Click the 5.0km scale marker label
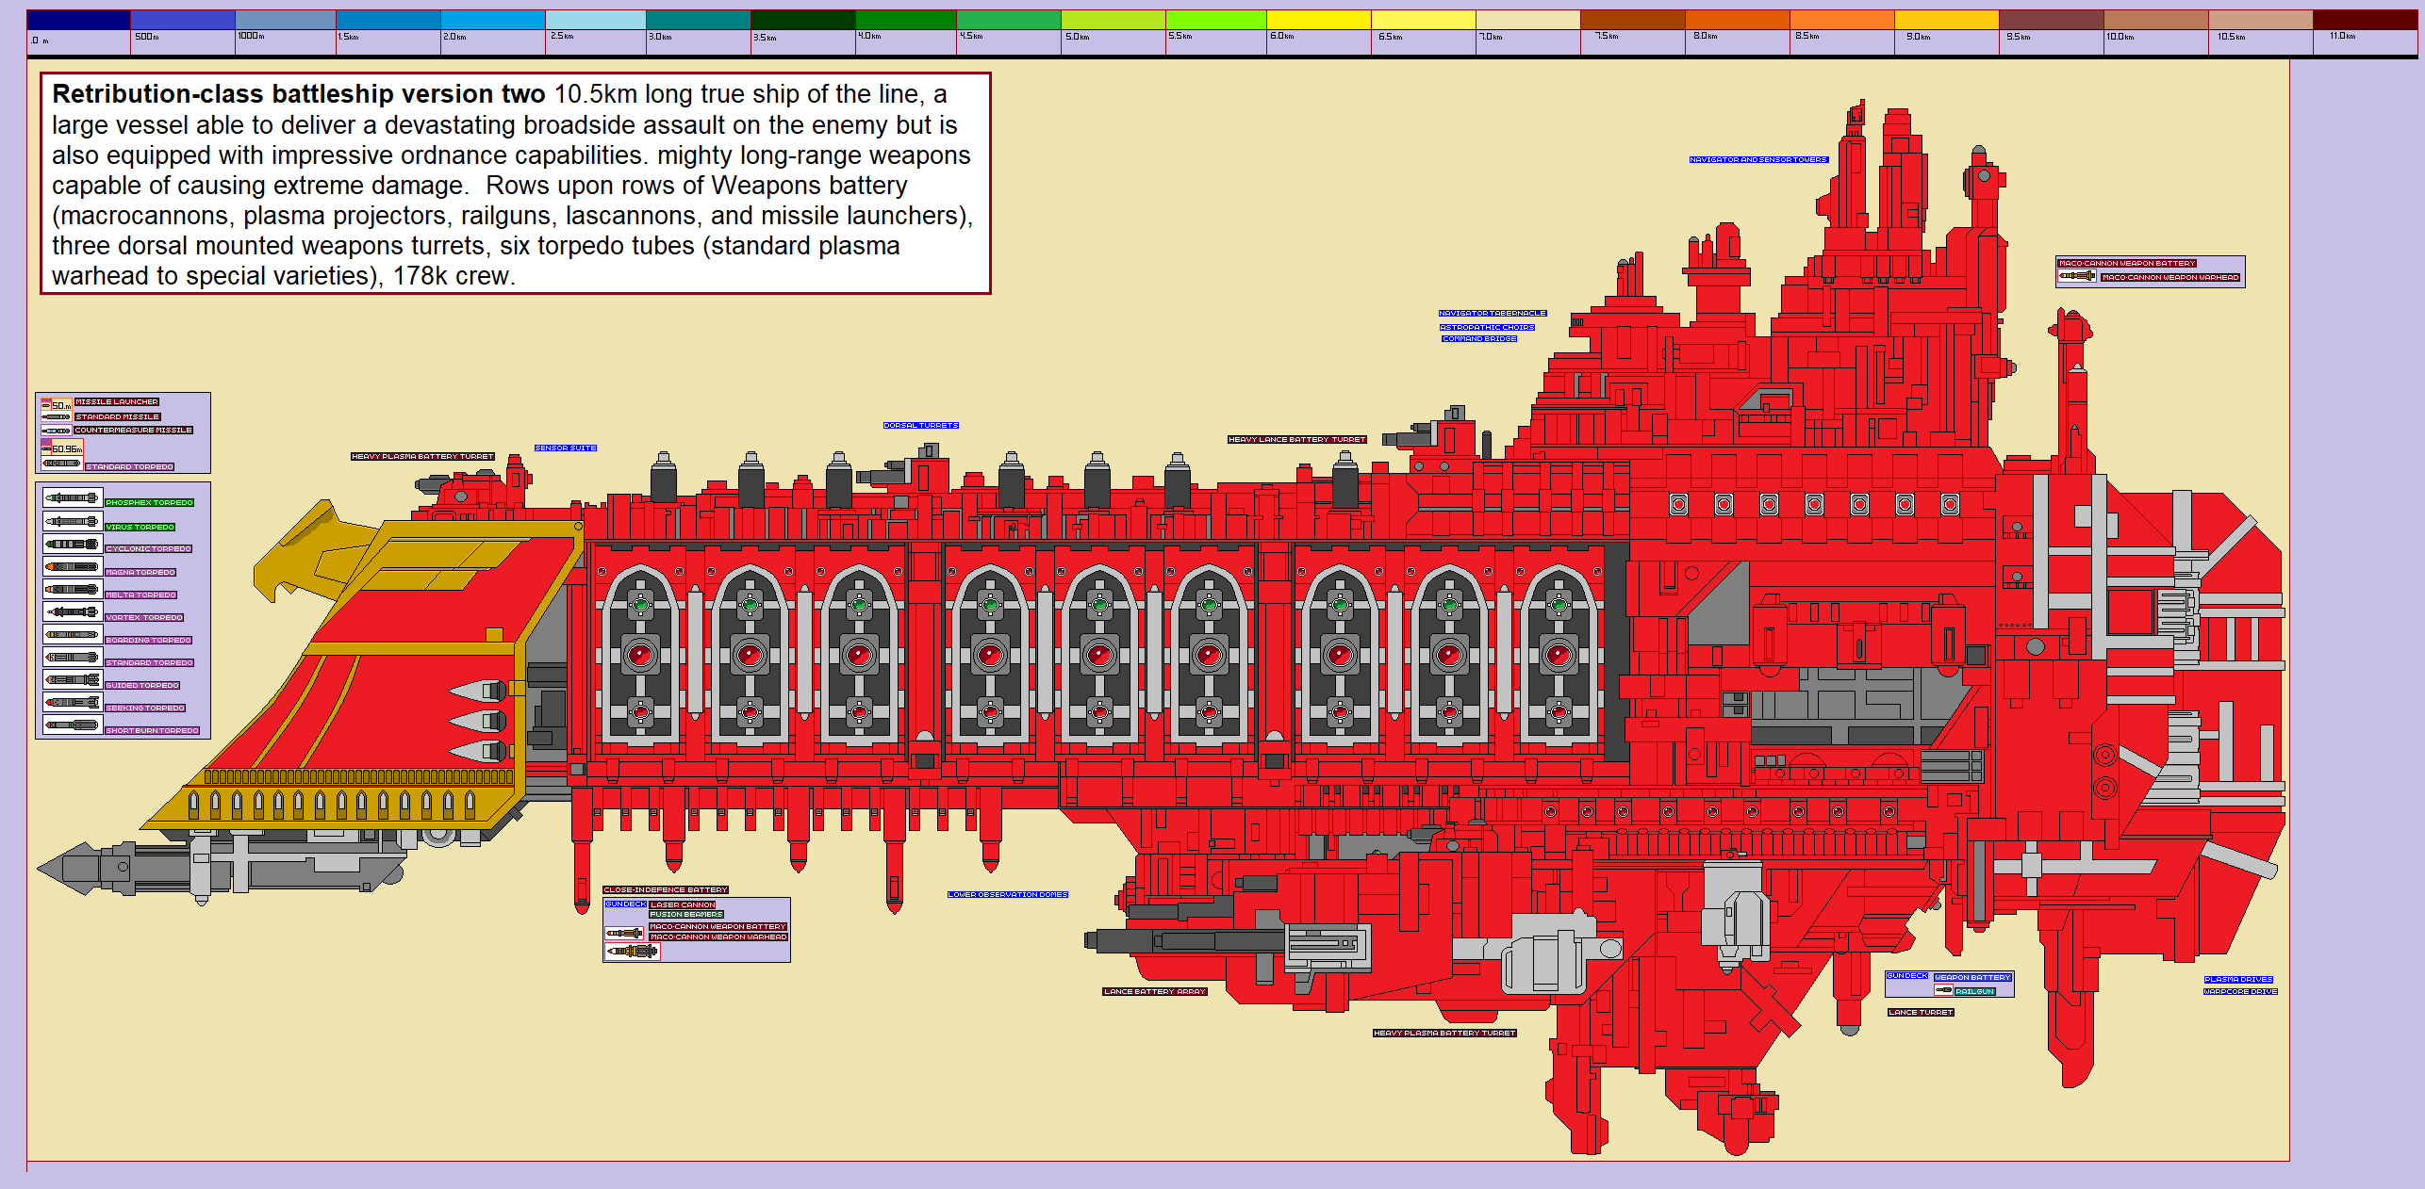 click(x=1077, y=37)
